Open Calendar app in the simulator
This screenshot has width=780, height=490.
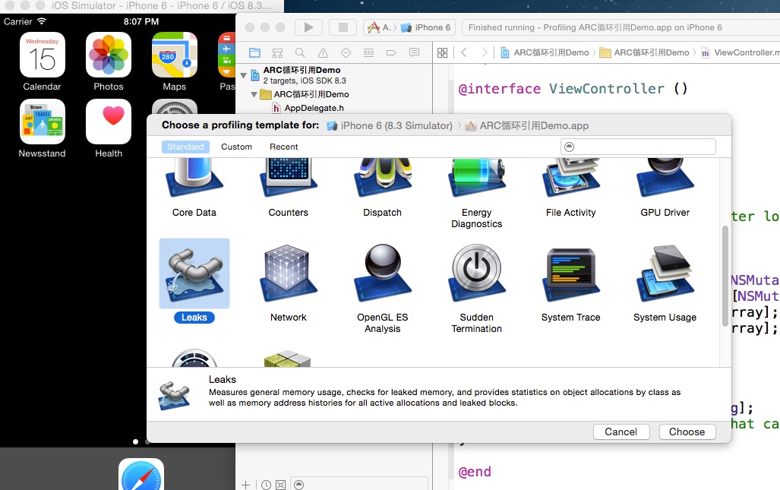[x=42, y=62]
